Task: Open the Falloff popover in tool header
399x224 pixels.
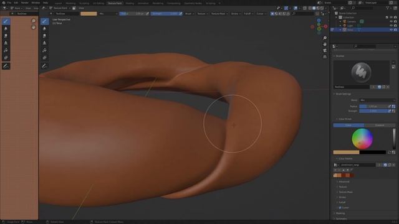Action: [248, 14]
